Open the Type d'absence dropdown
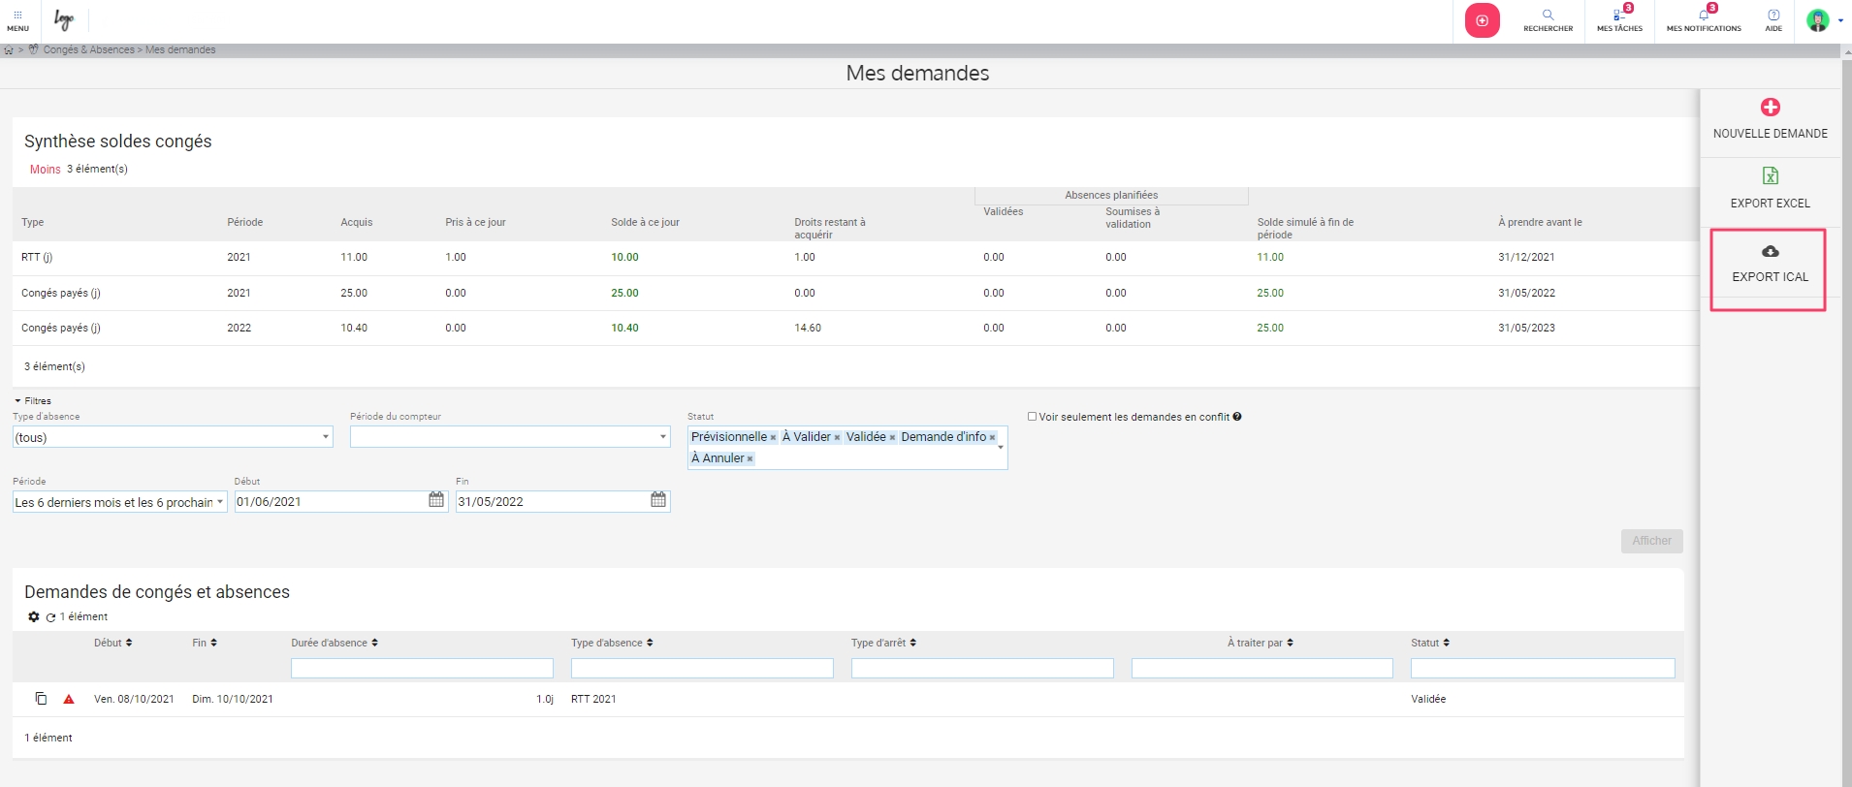This screenshot has width=1852, height=787. click(x=173, y=437)
